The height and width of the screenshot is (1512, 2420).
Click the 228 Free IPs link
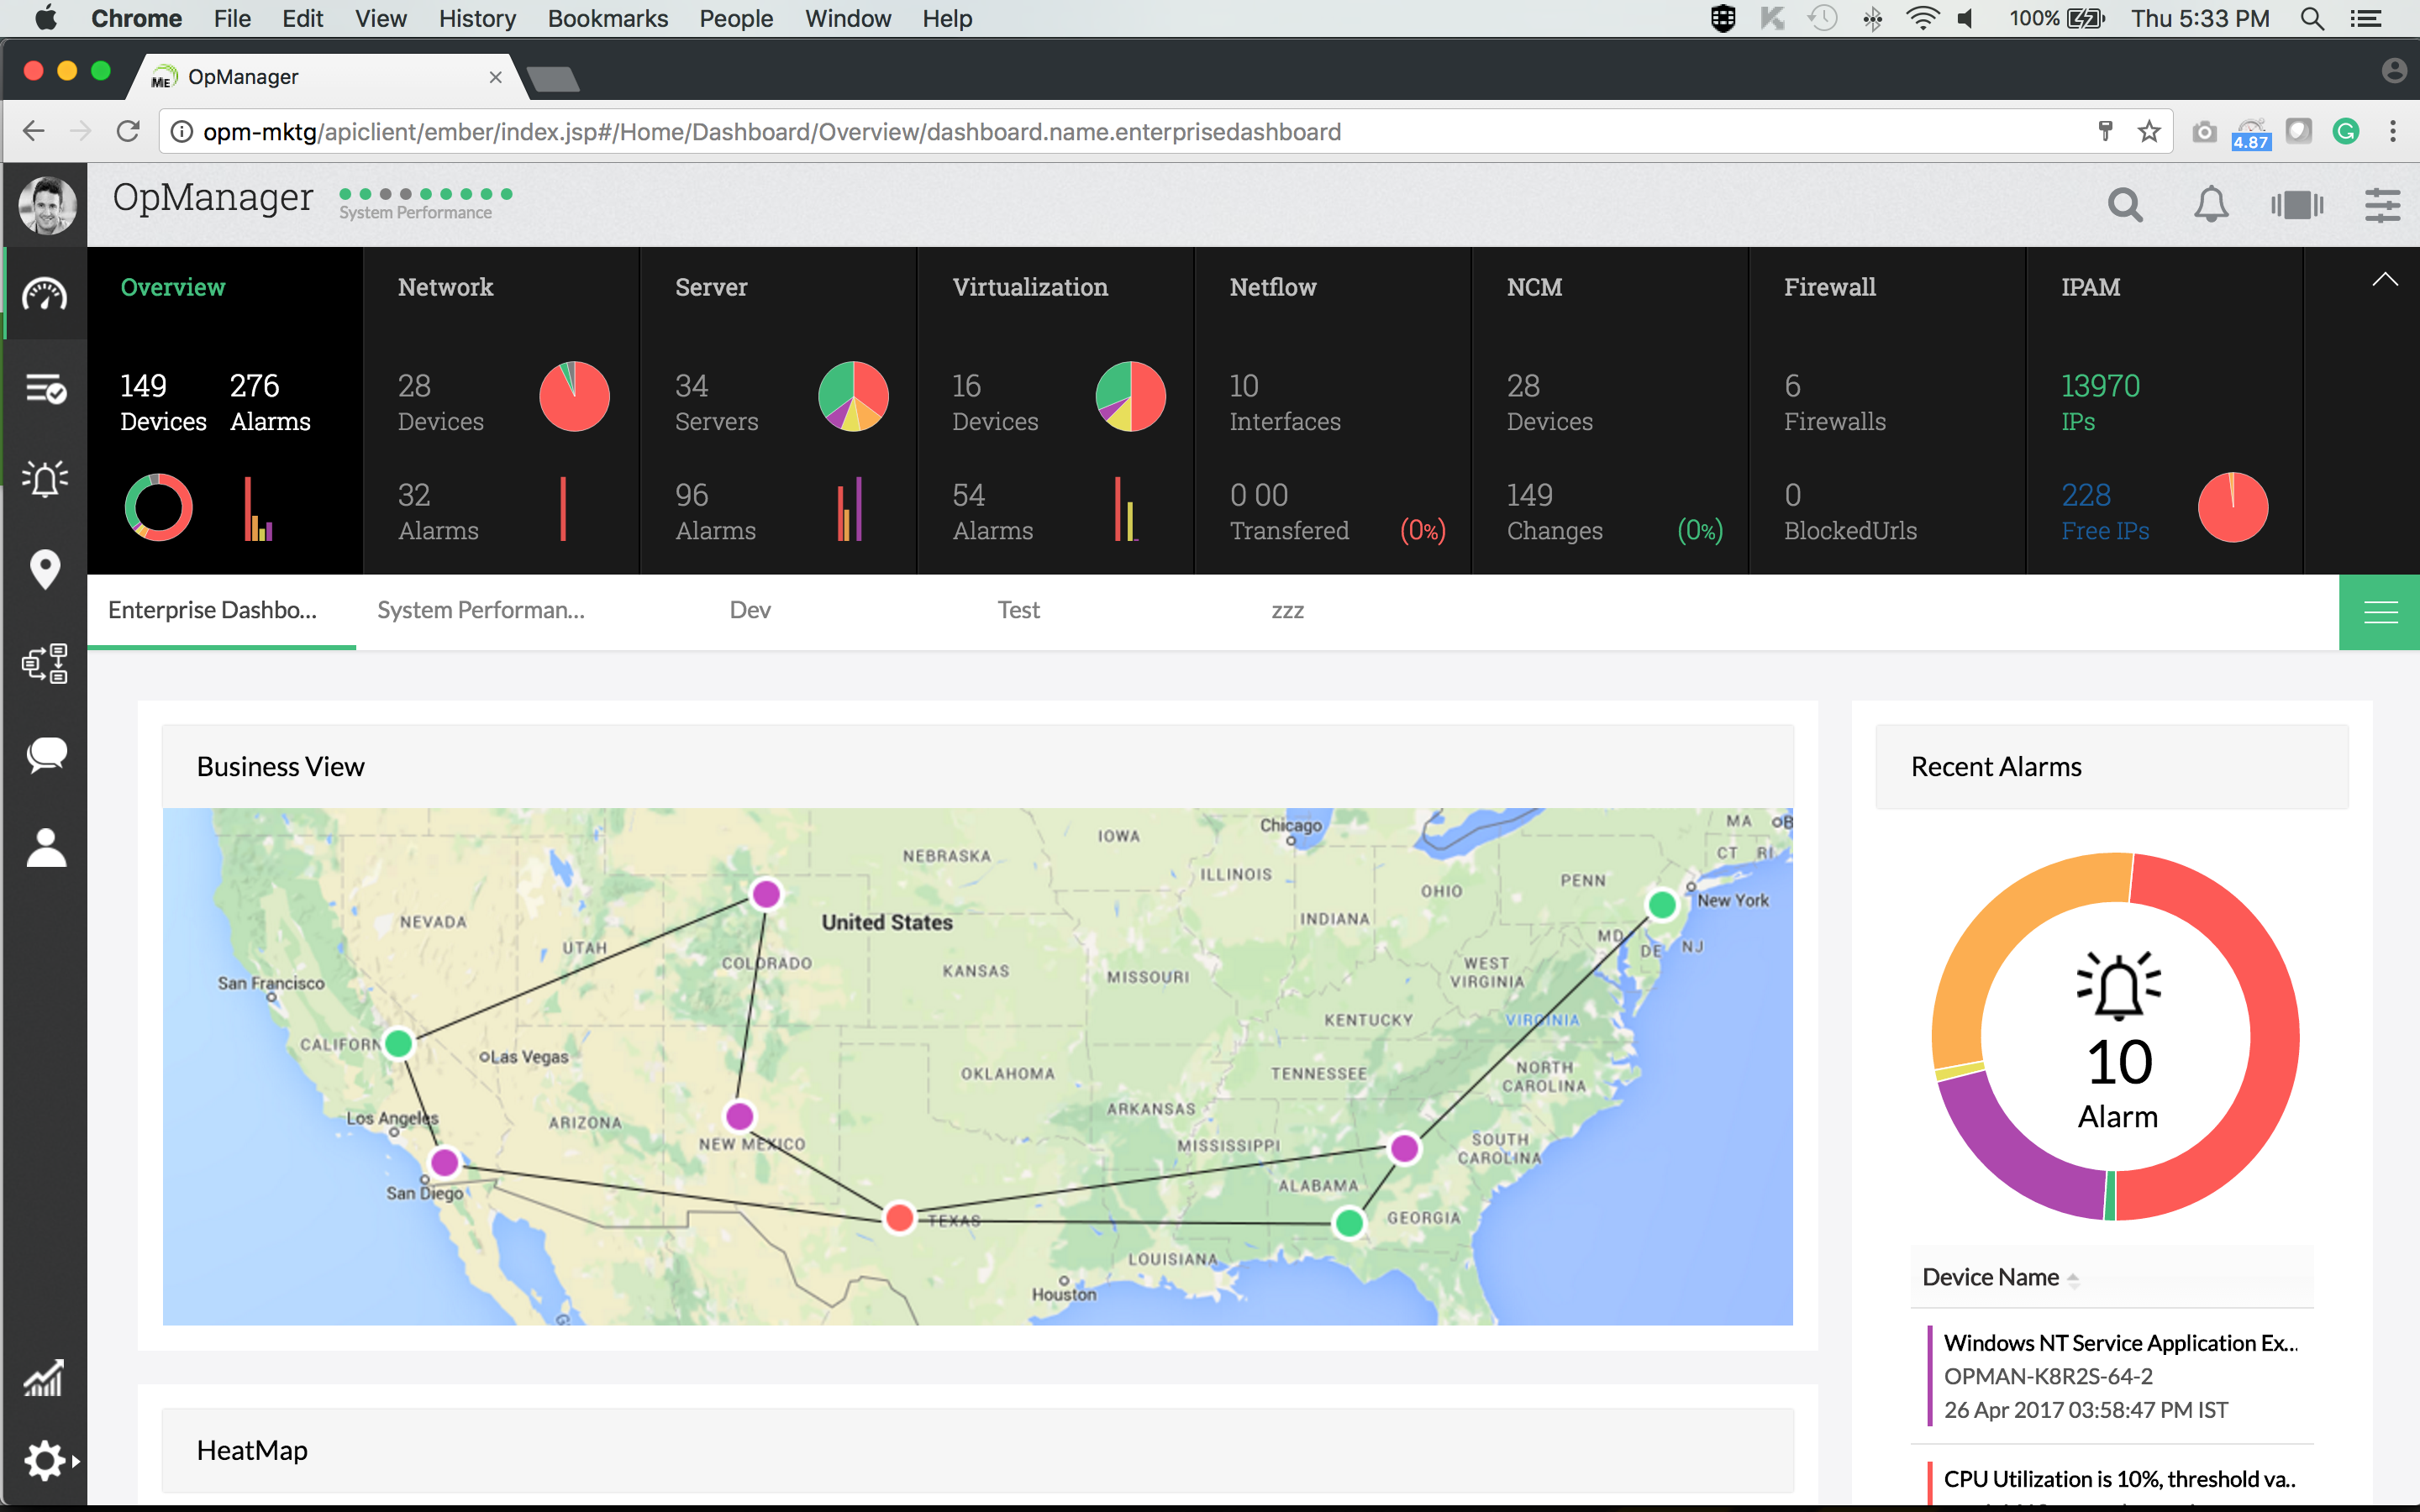(2105, 512)
